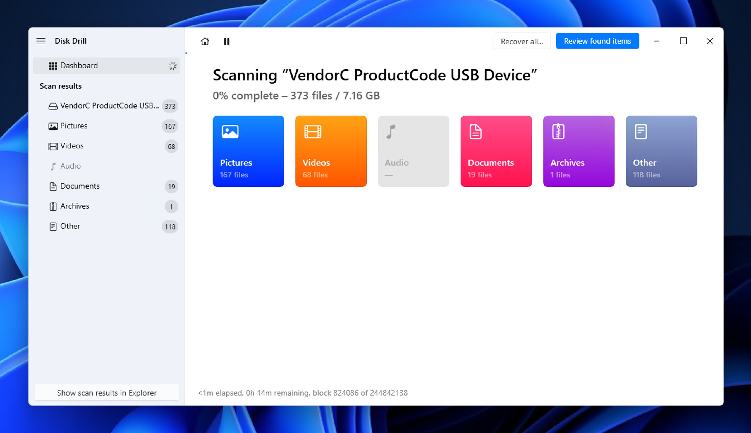Pause the active scan
The image size is (751, 433).
[226, 41]
